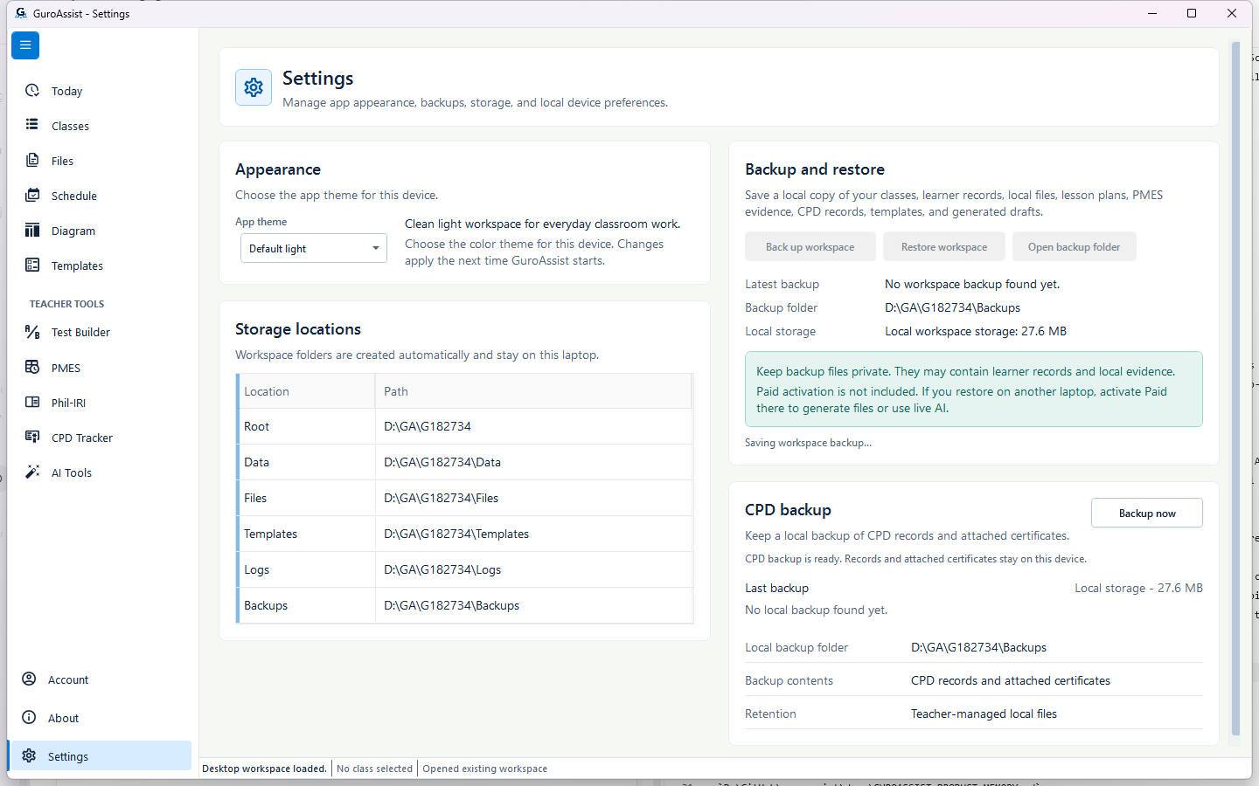Click the Settings gear icon in sidebar
This screenshot has height=786, width=1259.
pyautogui.click(x=29, y=755)
